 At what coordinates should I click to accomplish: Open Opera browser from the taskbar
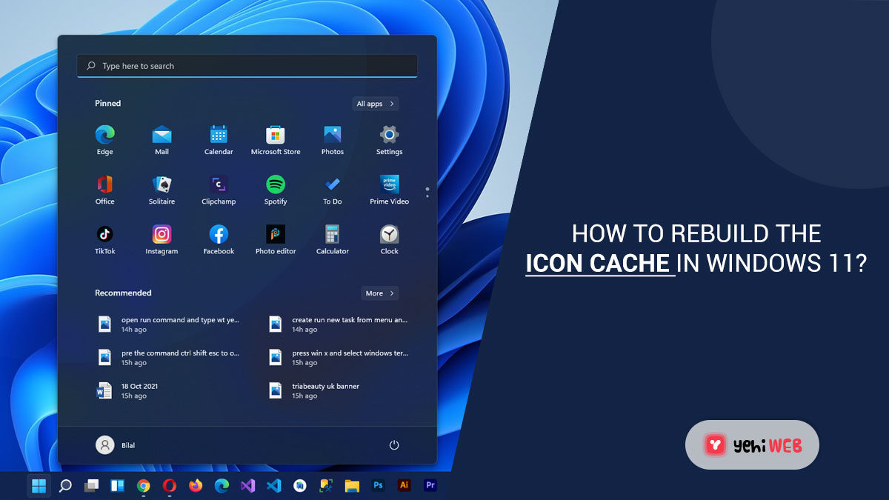point(170,486)
